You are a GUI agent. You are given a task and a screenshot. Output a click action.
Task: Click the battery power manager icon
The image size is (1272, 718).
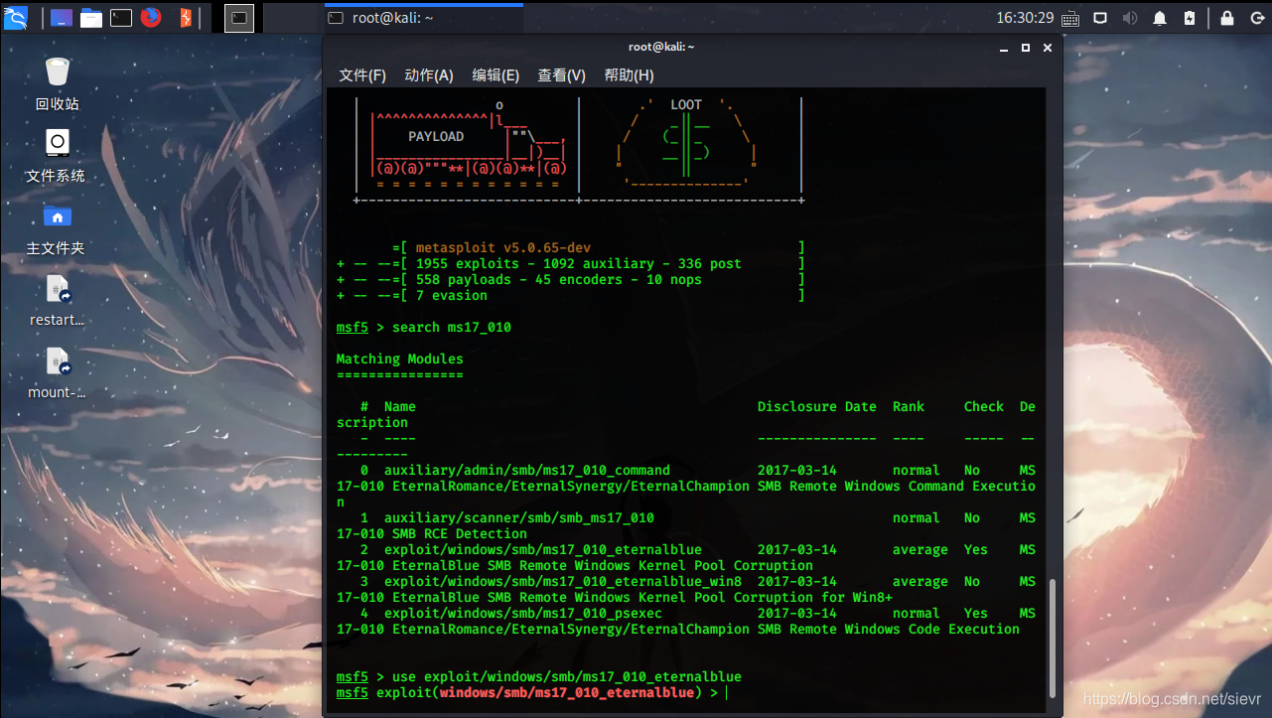[x=1190, y=18]
